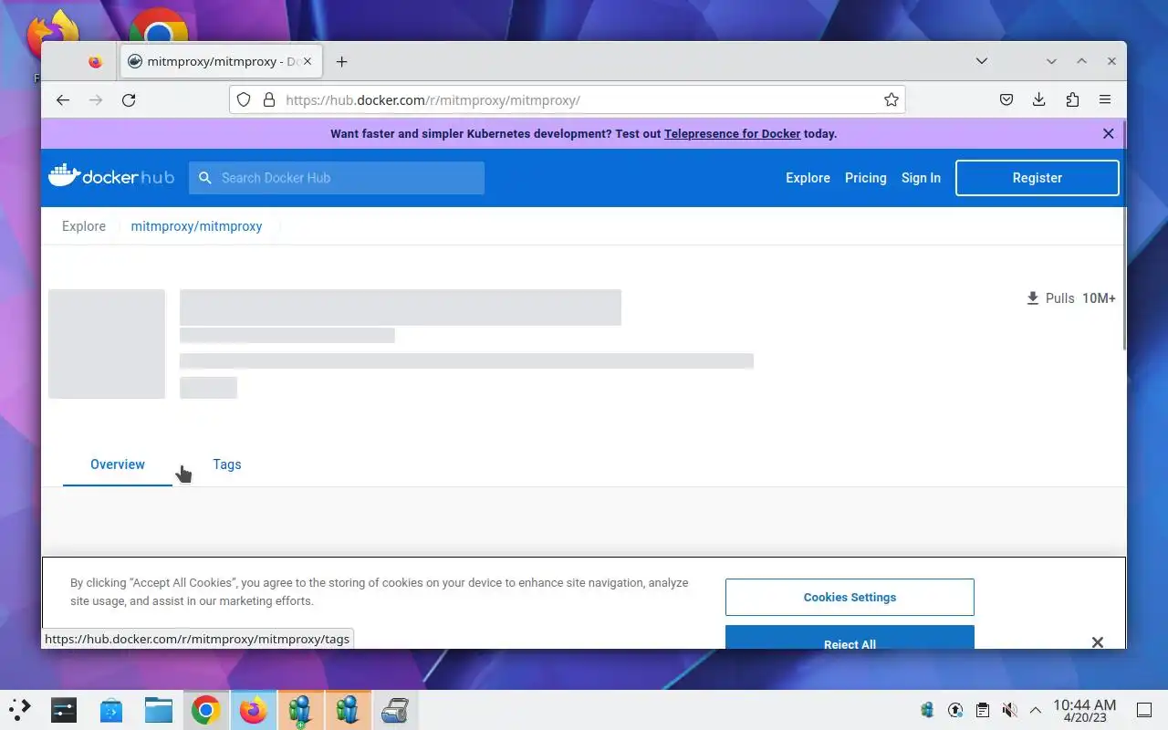Open printer/scanner app in taskbar
The image size is (1168, 730).
click(x=394, y=709)
